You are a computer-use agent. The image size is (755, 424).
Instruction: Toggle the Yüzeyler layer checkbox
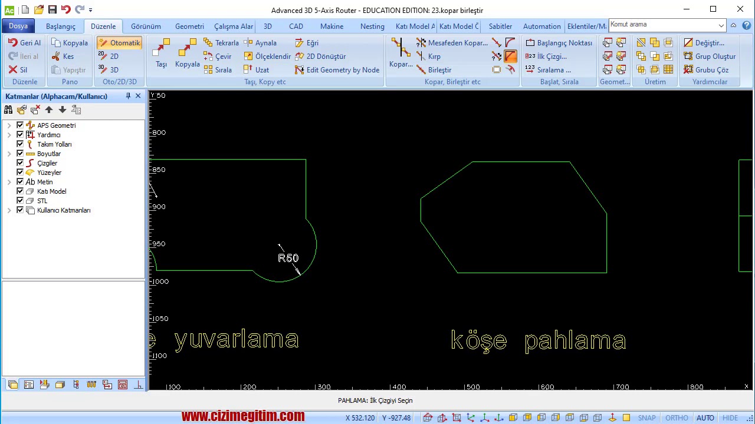[x=20, y=173]
